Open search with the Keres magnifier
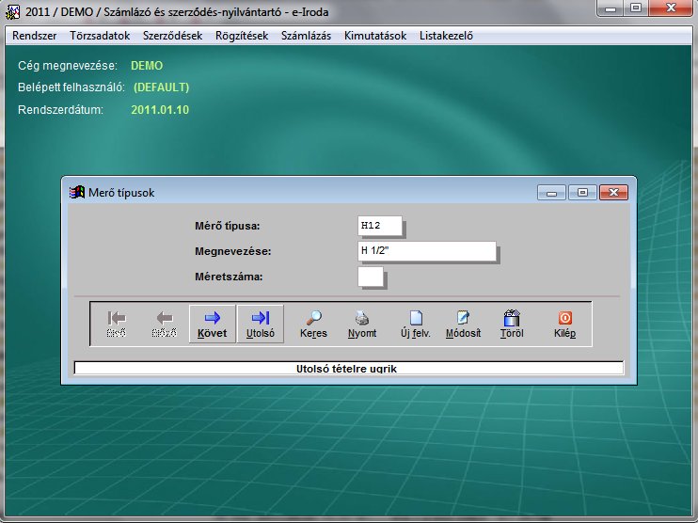 click(313, 324)
